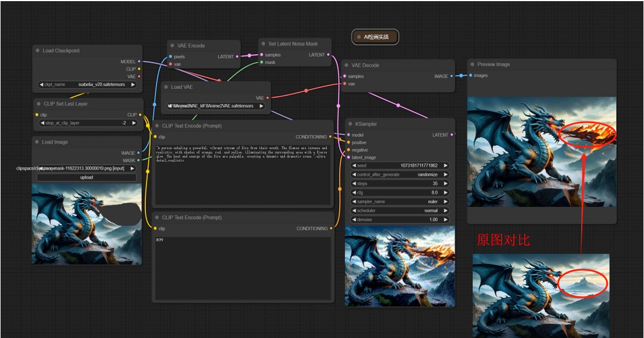The image size is (644, 338).
Task: Click the upload button in Load Image
Action: [87, 177]
